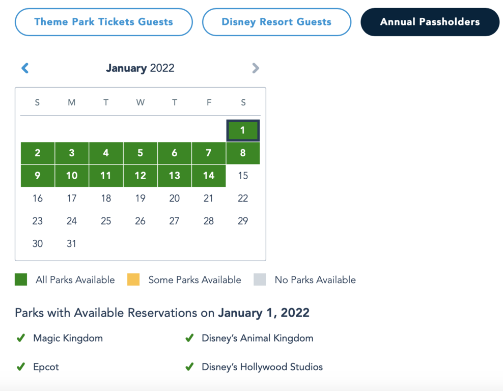The height and width of the screenshot is (391, 503).
Task: Click the green All Parks Available swatch
Action: (x=21, y=280)
